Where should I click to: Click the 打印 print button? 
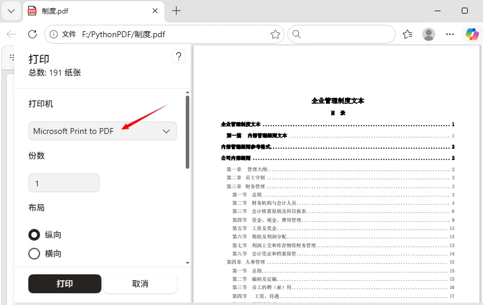65,284
